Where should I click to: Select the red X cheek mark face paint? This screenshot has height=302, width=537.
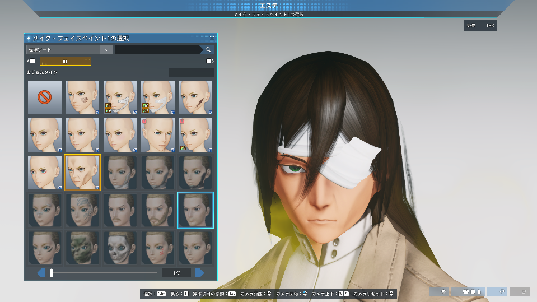[157, 248]
